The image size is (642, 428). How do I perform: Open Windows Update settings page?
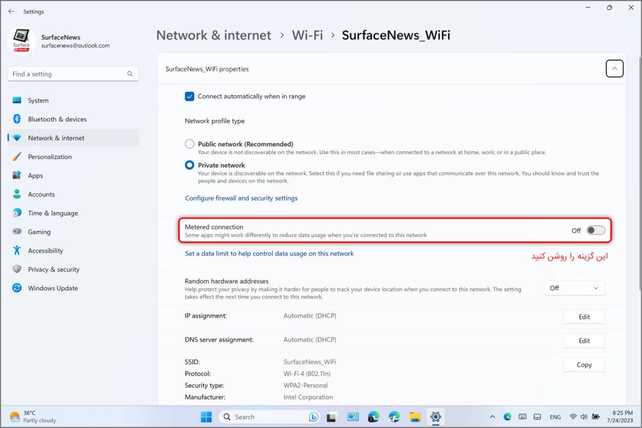point(53,288)
